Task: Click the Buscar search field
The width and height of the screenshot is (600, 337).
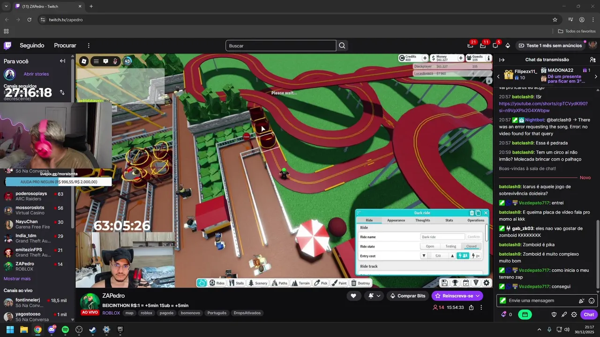Action: [x=281, y=45]
